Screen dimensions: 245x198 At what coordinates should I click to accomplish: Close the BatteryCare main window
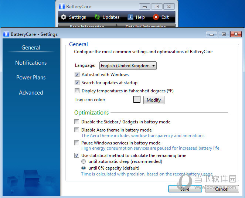169,7
